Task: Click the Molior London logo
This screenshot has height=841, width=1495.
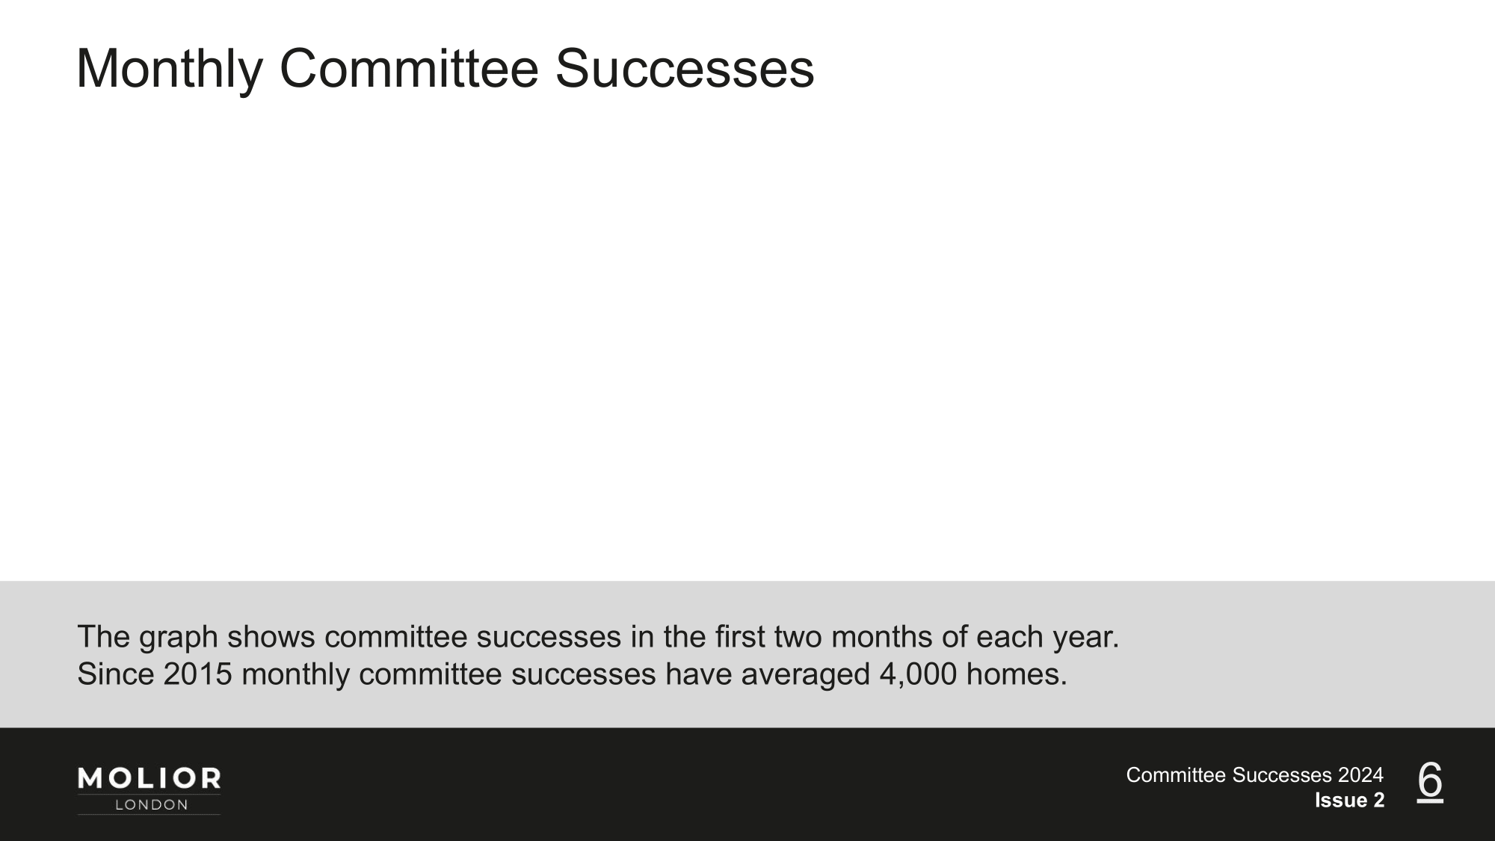Action: [149, 790]
